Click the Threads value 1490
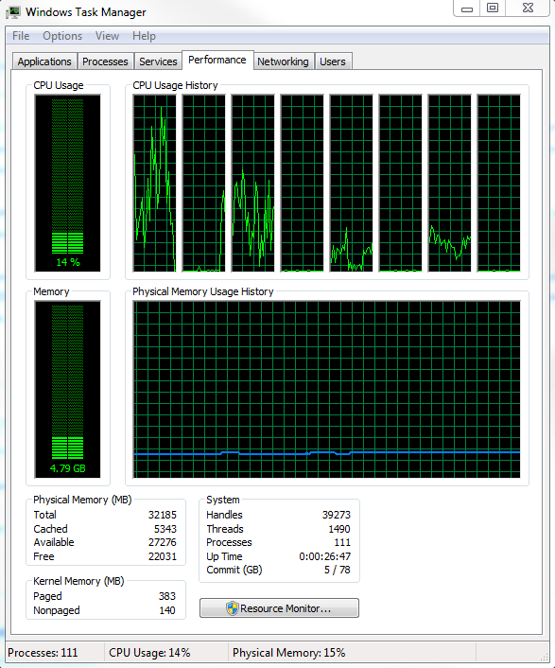 click(339, 529)
